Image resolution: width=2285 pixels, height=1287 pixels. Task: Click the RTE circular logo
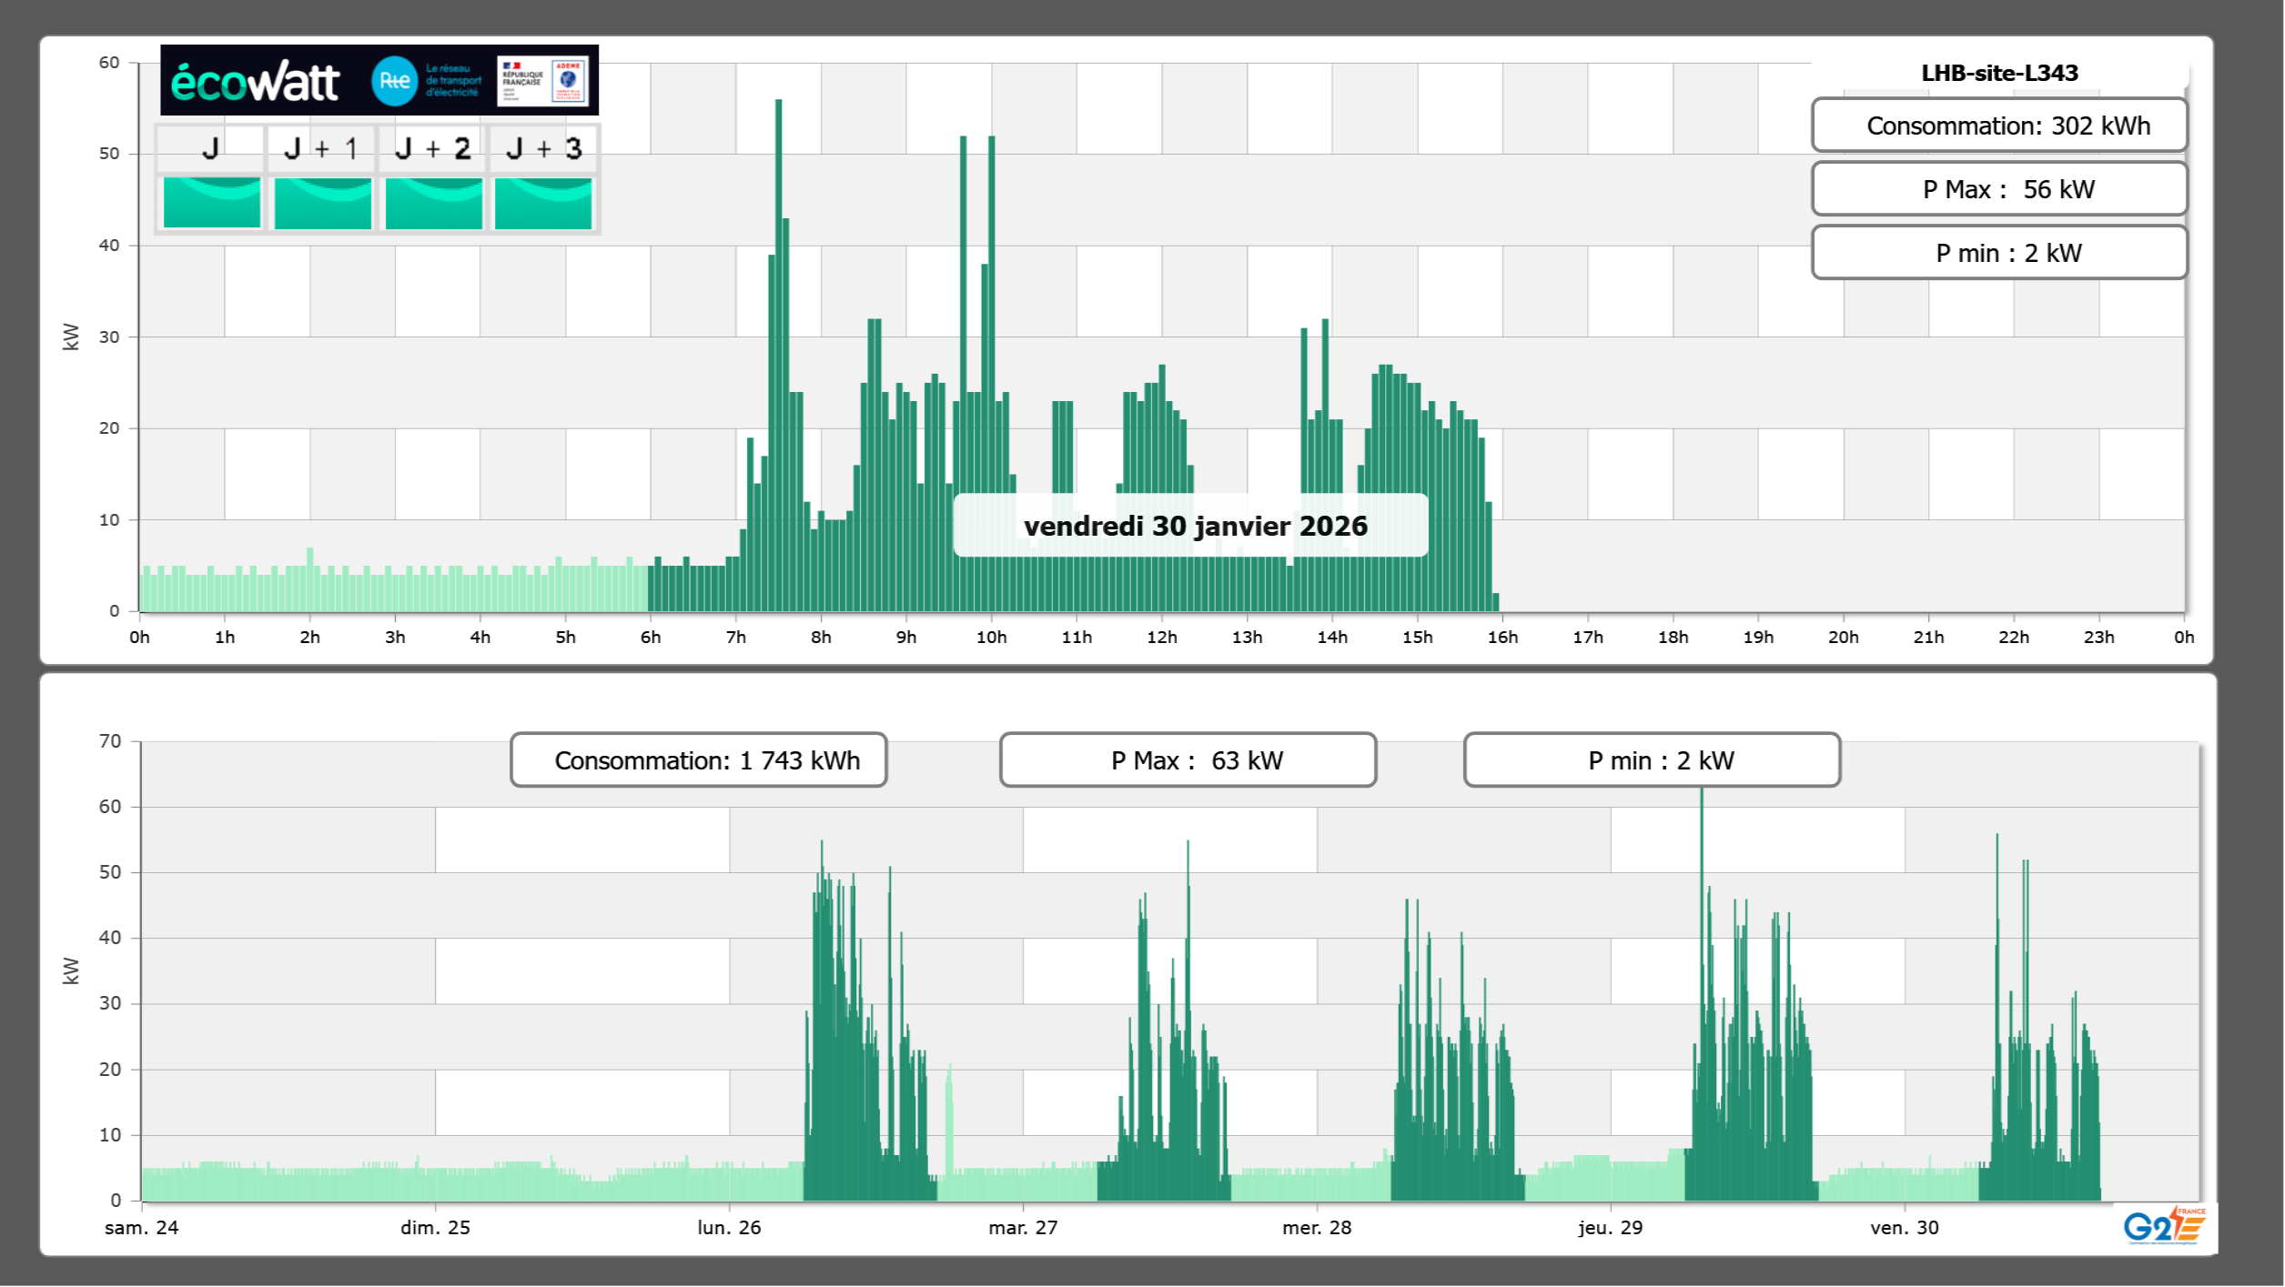(394, 81)
